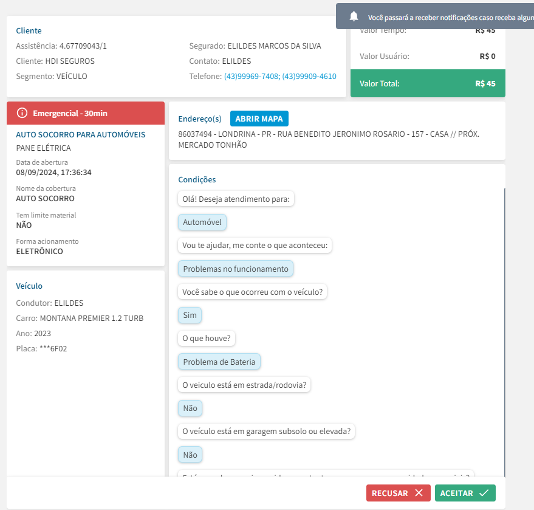This screenshot has width=534, height=510.
Task: Click Não under the estrada/rodovia question
Action: click(x=190, y=408)
